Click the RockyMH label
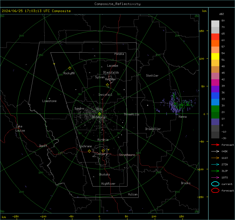This screenshot has width=235, height=220. pos(69,73)
